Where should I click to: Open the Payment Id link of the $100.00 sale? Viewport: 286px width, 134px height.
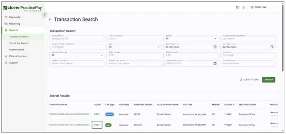coord(69,125)
